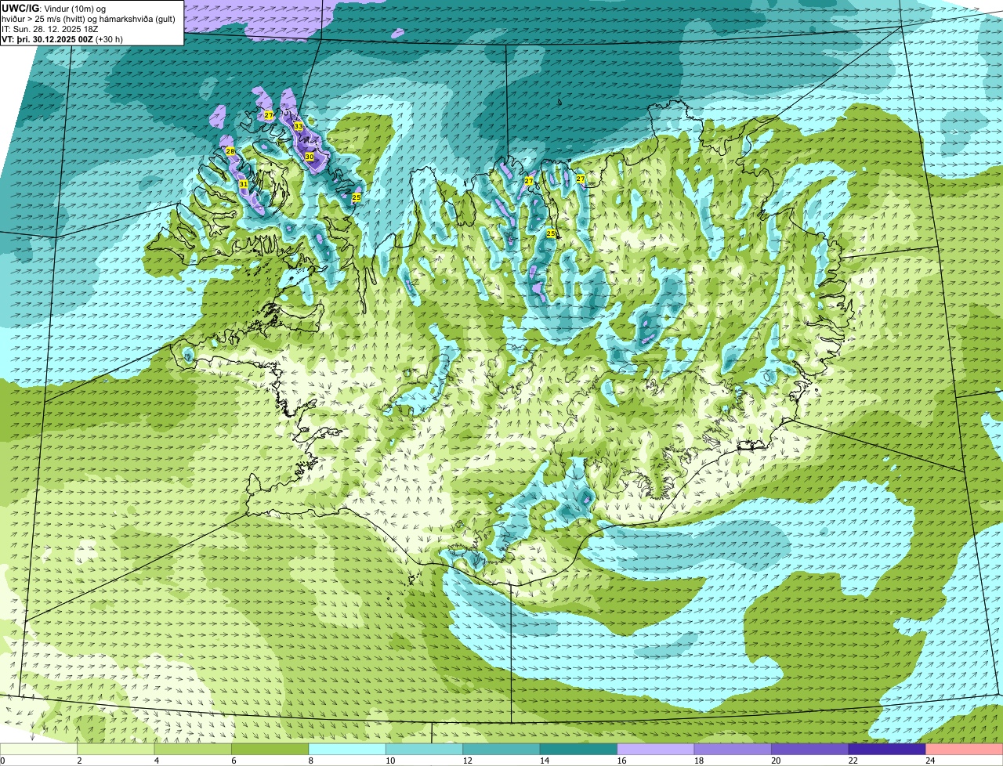Viewport: 1003px width, 766px height.
Task: Click the yellow gust label "33"
Action: click(298, 126)
